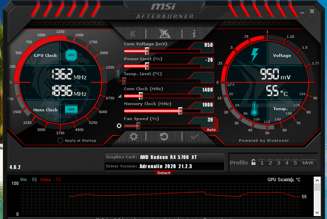The image size is (327, 219).
Task: Adjust the Memory Clock slider handle
Action: pyautogui.click(x=180, y=111)
